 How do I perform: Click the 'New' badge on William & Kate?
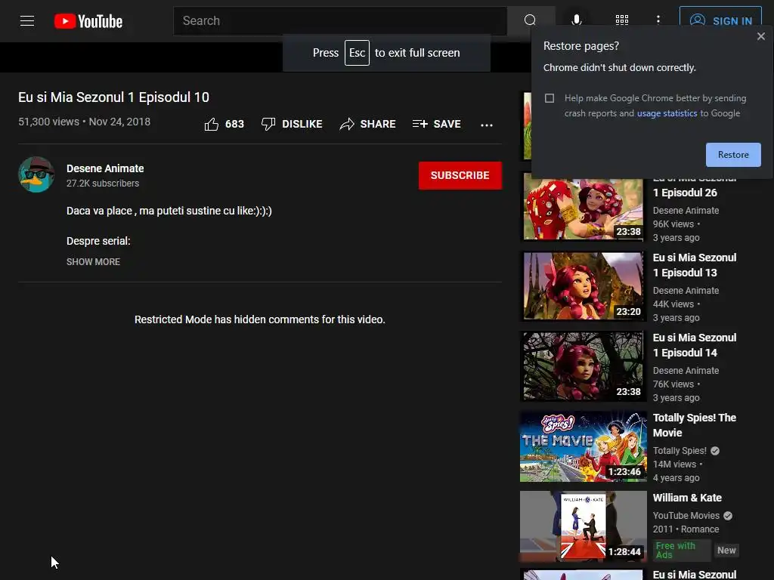tap(726, 551)
